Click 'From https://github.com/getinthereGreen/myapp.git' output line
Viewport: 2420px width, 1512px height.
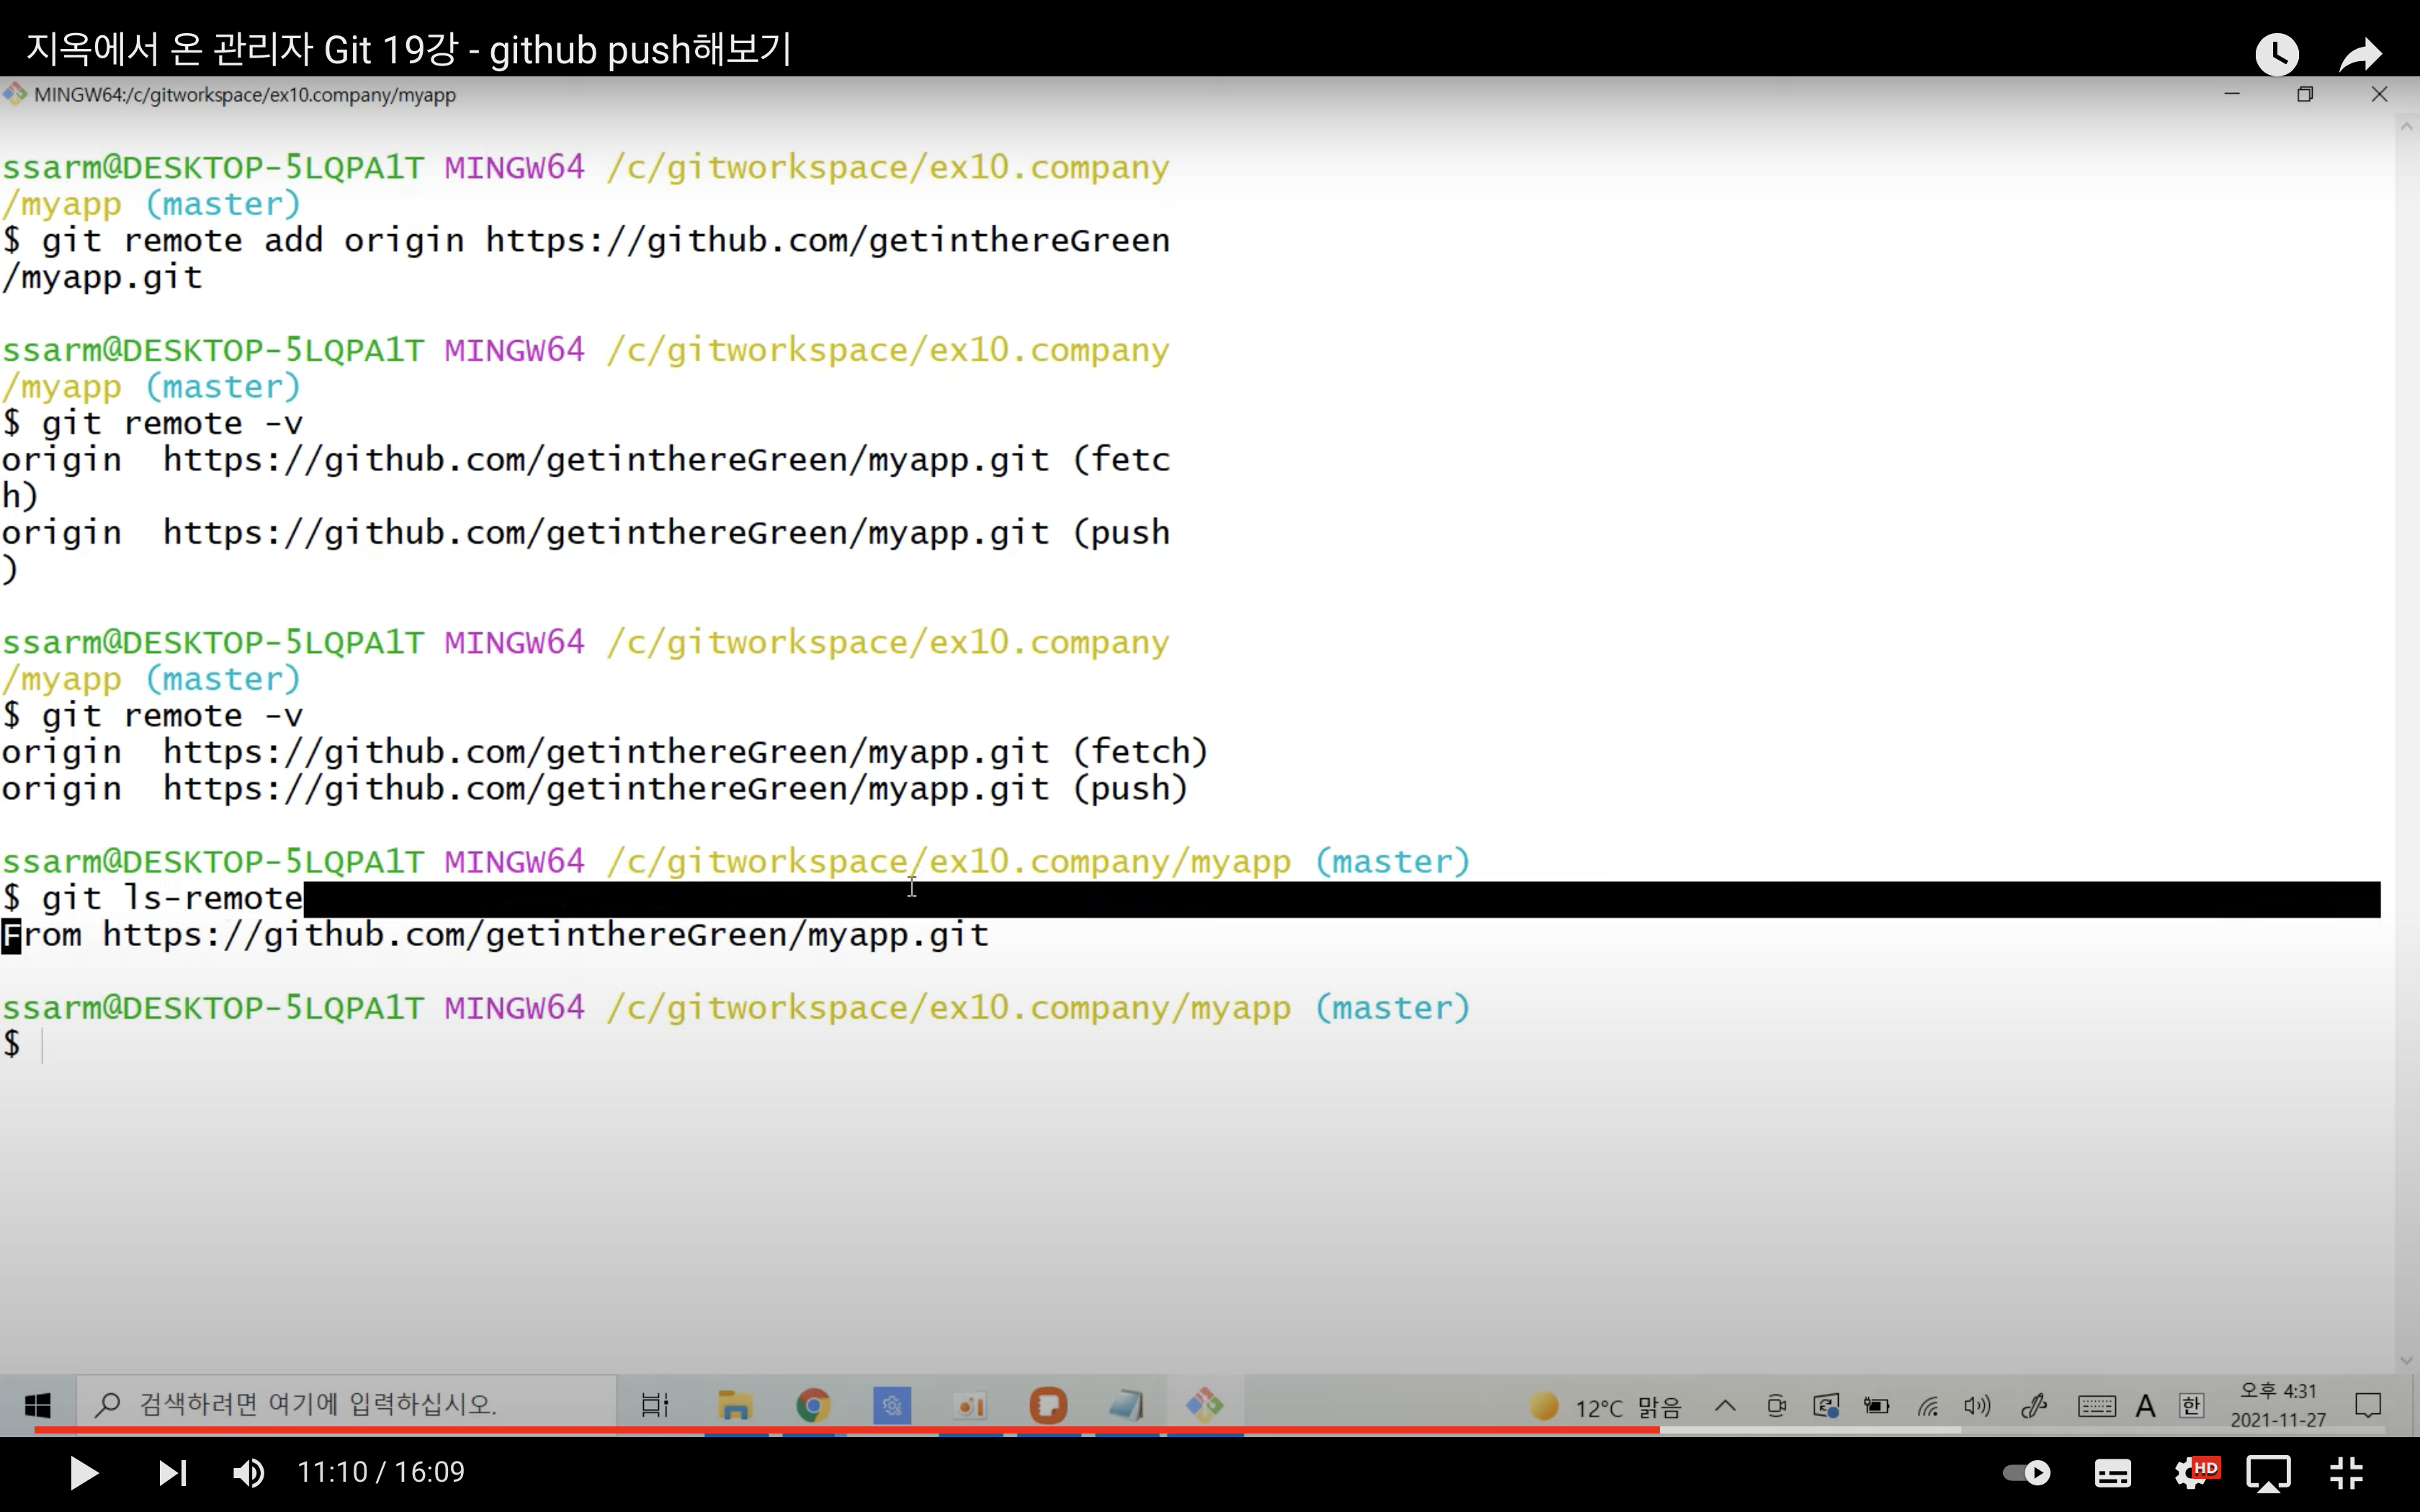tap(495, 936)
